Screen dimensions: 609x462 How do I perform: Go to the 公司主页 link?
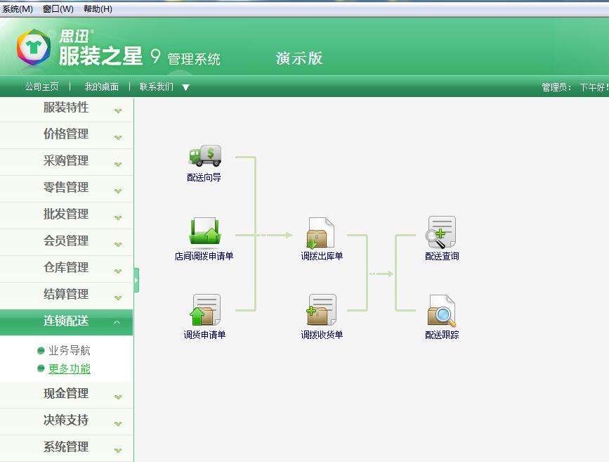point(42,86)
